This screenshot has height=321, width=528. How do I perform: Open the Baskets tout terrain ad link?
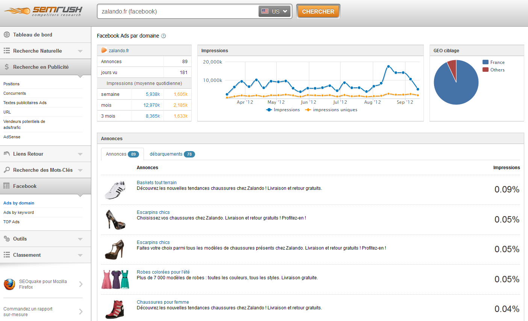coord(157,183)
